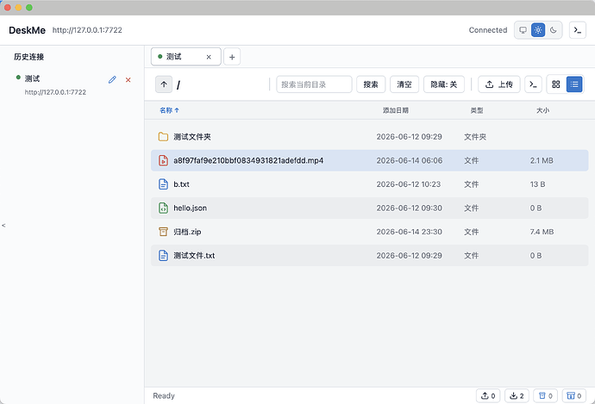Toggle hidden files 隐藏: 关 button
Image resolution: width=595 pixels, height=404 pixels.
pos(443,84)
